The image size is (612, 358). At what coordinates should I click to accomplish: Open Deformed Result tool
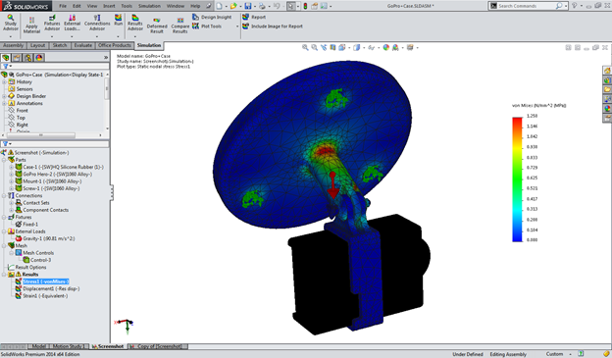pos(157,26)
